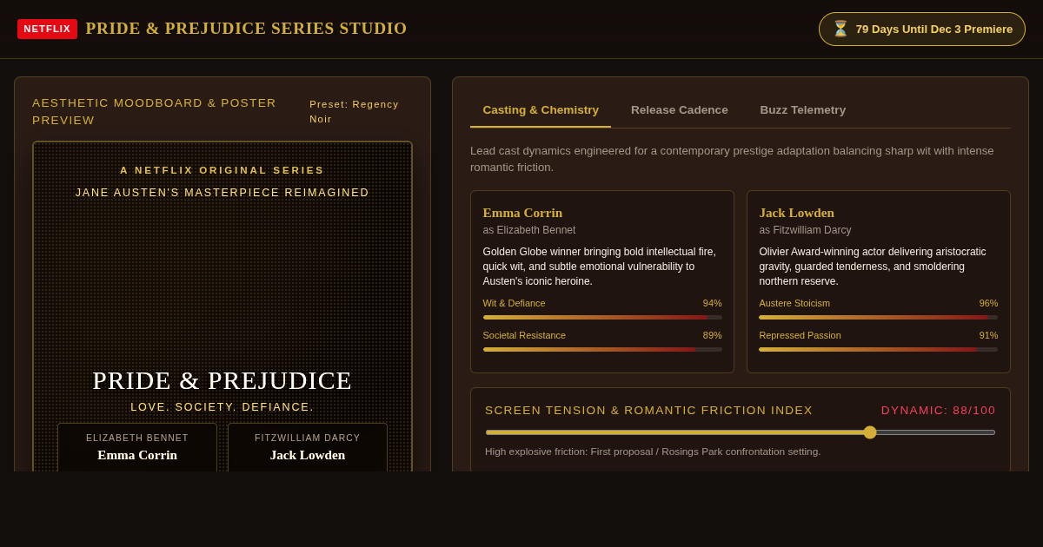Click the Austere Stoicism progress bar
1043x547 pixels.
pos(879,318)
